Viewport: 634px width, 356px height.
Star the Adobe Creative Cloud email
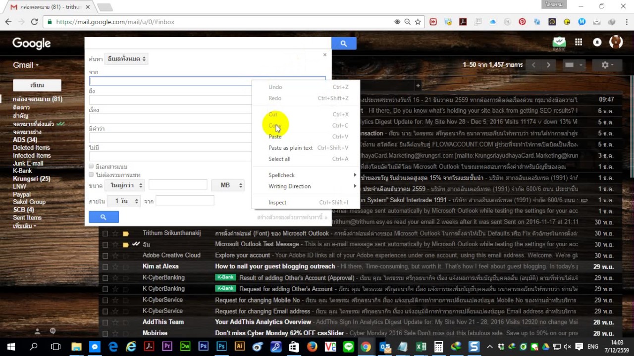(115, 256)
